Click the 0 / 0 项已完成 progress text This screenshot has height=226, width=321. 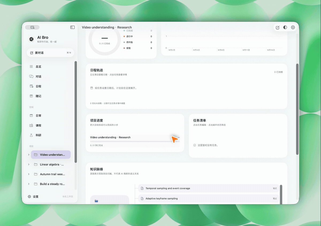click(x=96, y=145)
